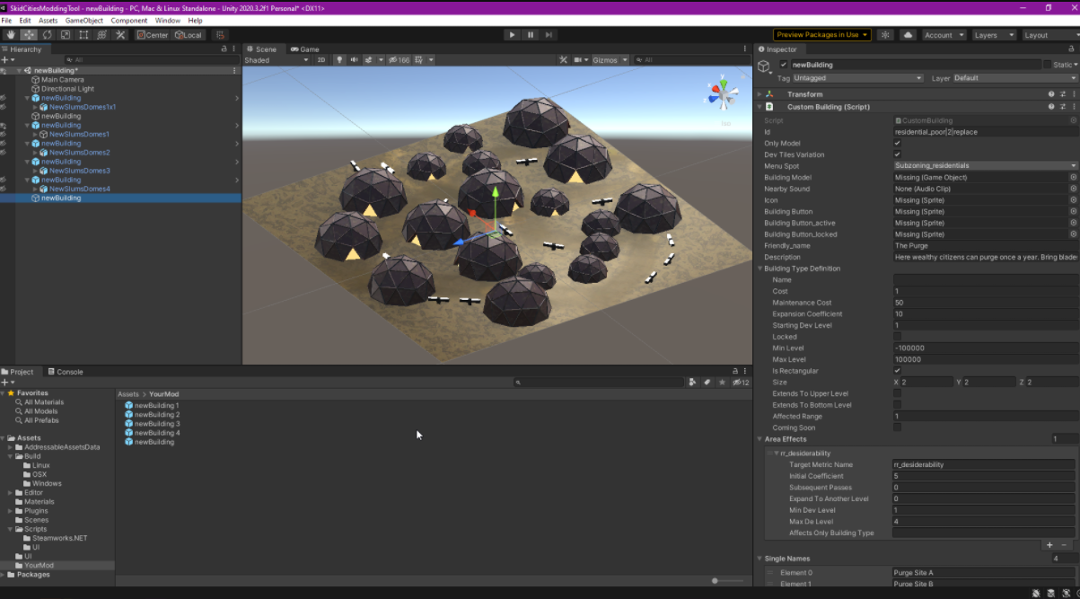Click the Preview Packages in Use button
1080x599 pixels.
(822, 35)
